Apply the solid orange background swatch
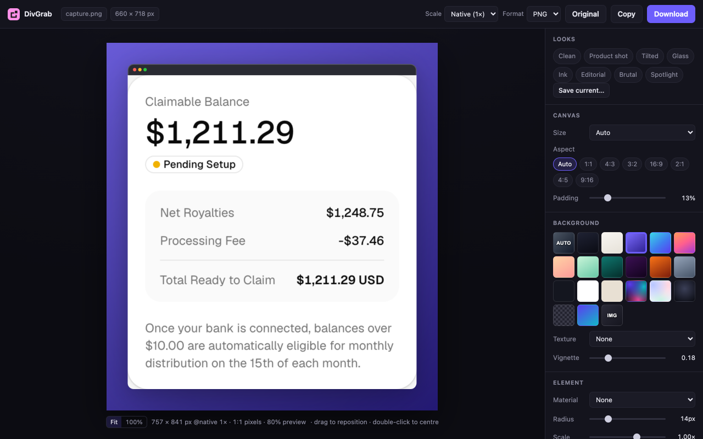The height and width of the screenshot is (439, 703). [x=660, y=267]
